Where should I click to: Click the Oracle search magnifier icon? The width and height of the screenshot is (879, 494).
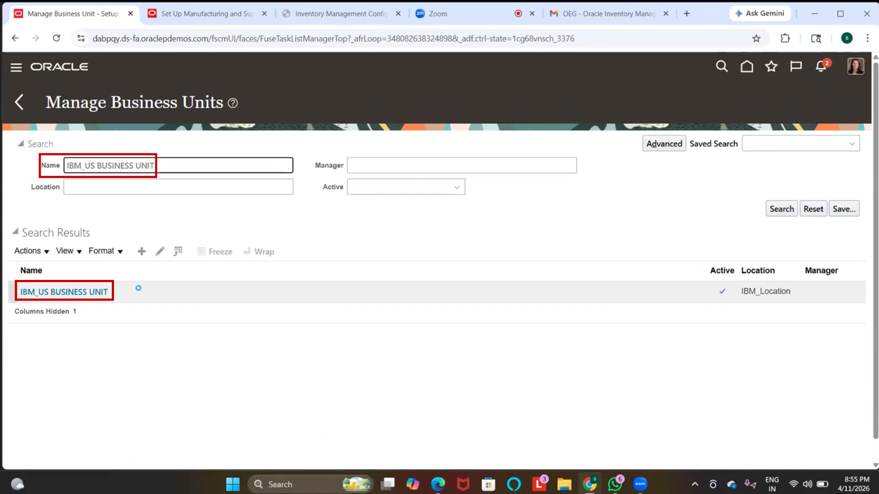tap(722, 67)
